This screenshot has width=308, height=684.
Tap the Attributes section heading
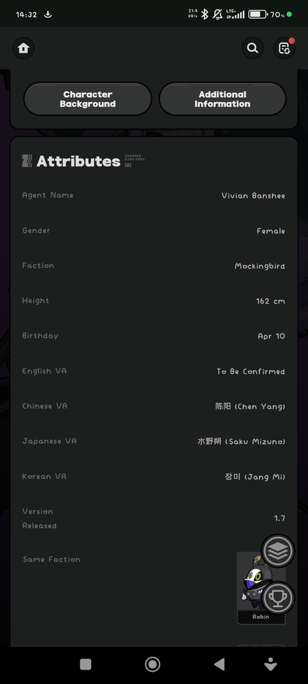(78, 161)
